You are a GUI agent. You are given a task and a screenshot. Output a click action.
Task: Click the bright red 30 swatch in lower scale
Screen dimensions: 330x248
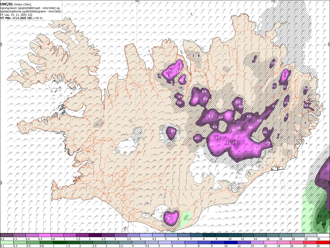click(323, 242)
